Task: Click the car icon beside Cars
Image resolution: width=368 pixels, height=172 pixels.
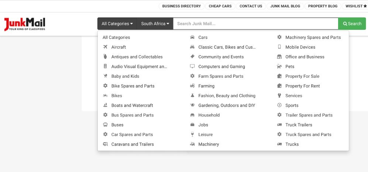Action: click(192, 37)
